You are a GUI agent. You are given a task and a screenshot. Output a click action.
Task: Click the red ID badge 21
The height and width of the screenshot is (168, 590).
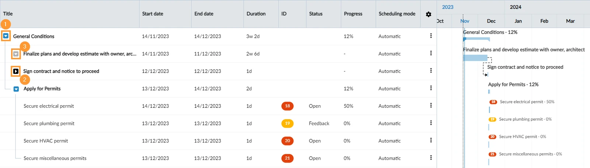pyautogui.click(x=287, y=158)
